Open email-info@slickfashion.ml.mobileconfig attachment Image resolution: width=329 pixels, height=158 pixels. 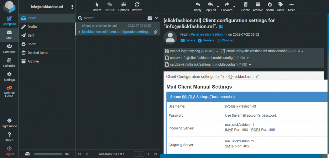(x=261, y=51)
